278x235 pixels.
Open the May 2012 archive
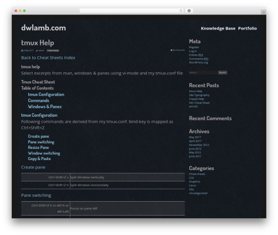195,153
